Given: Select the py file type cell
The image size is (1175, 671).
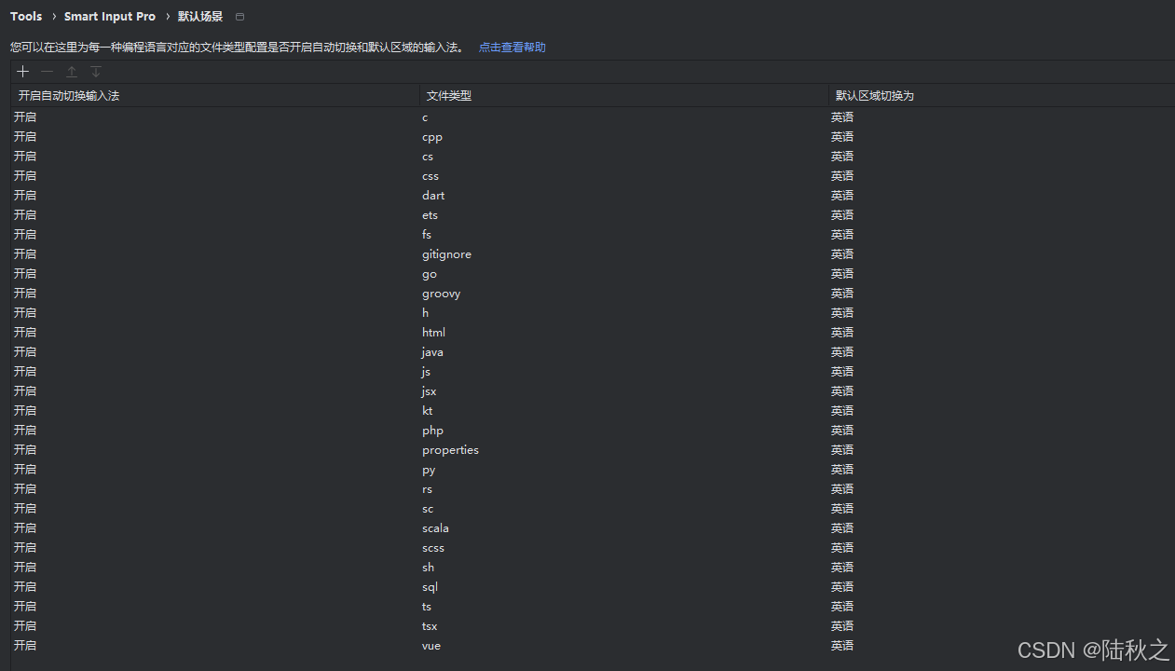Looking at the screenshot, I should (429, 470).
